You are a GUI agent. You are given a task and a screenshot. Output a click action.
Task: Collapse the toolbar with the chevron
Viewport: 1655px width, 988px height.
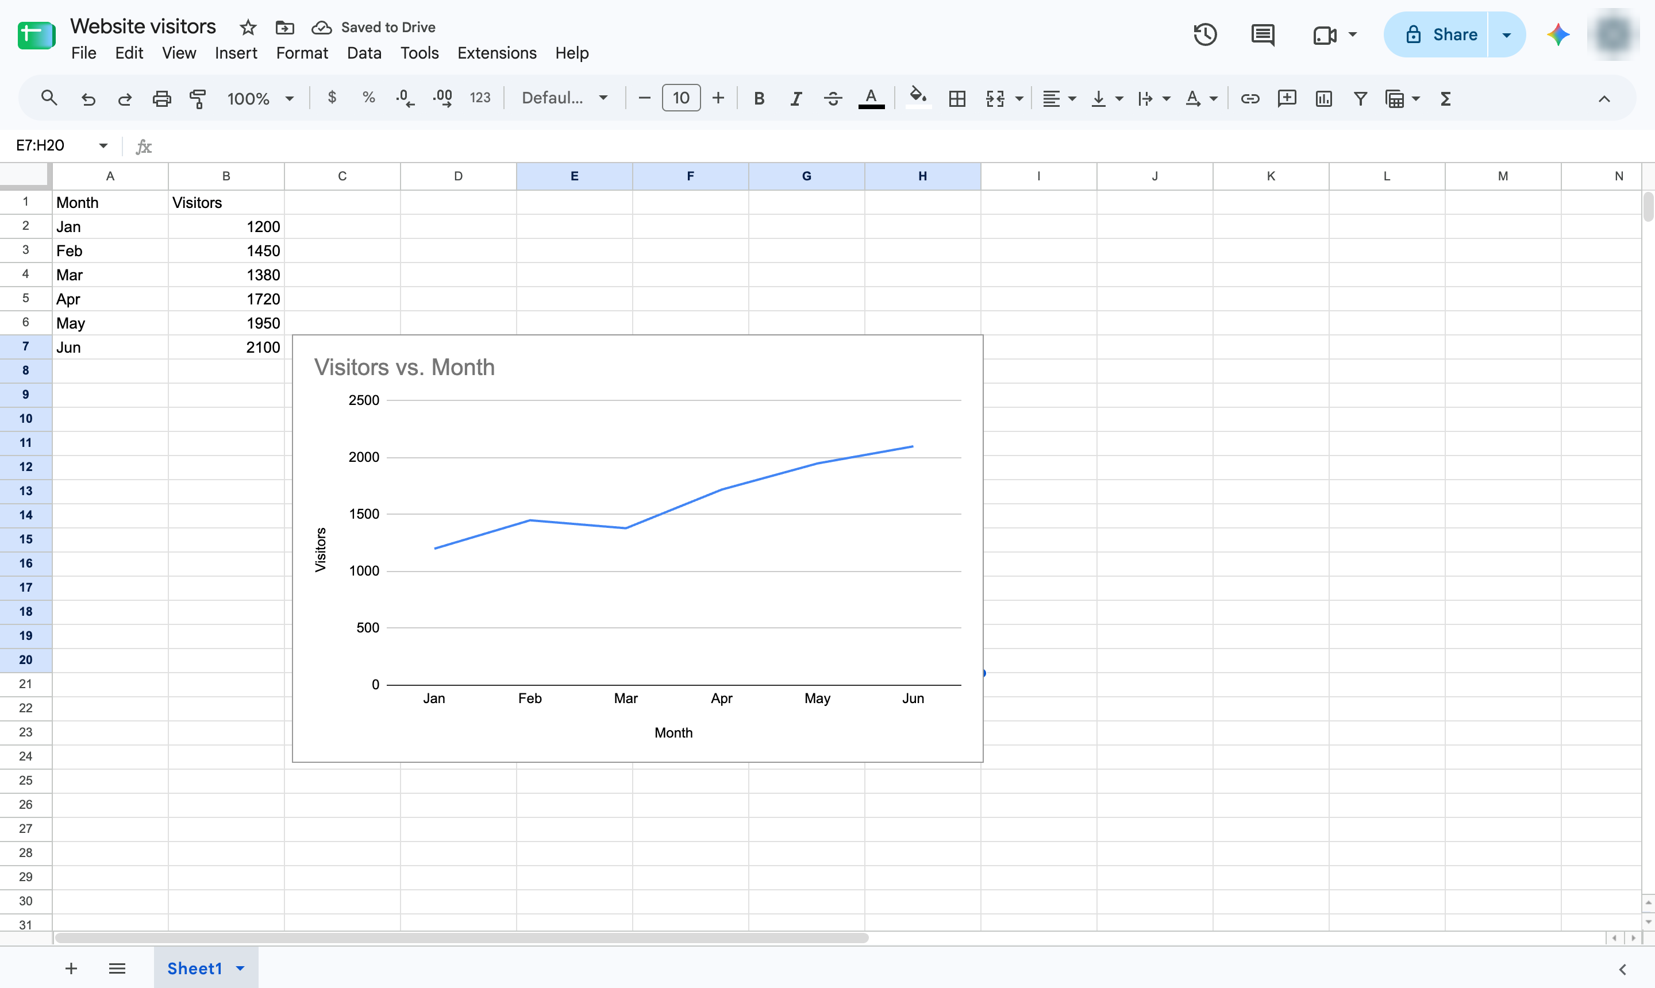(1604, 99)
